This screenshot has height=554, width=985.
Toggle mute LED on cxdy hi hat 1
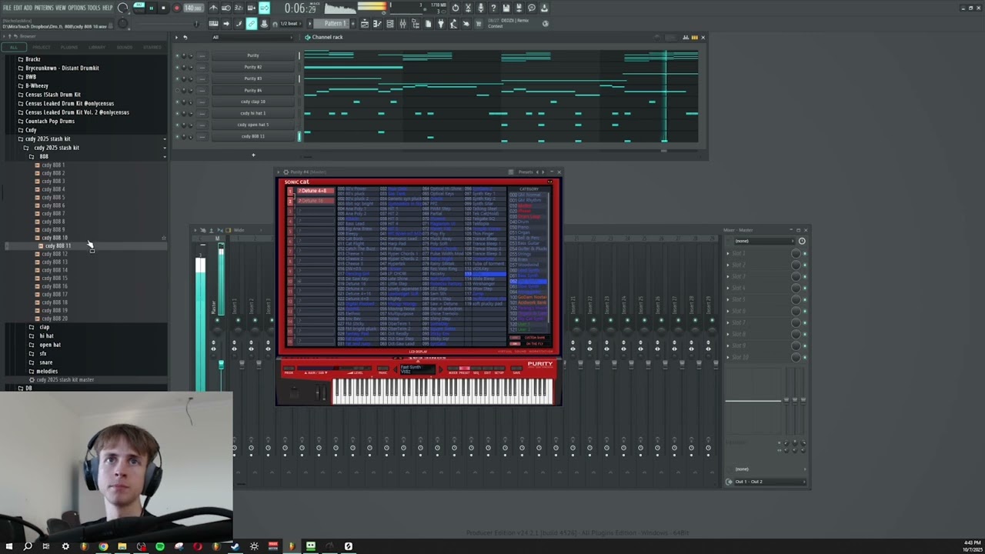point(176,113)
